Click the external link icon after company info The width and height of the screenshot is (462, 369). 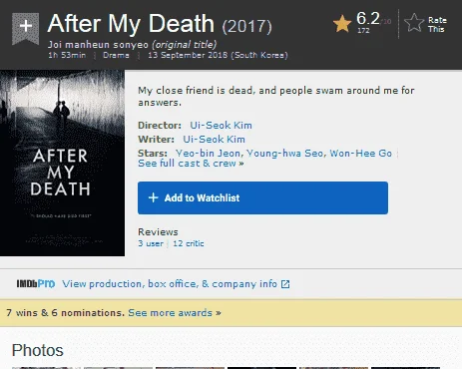(285, 284)
